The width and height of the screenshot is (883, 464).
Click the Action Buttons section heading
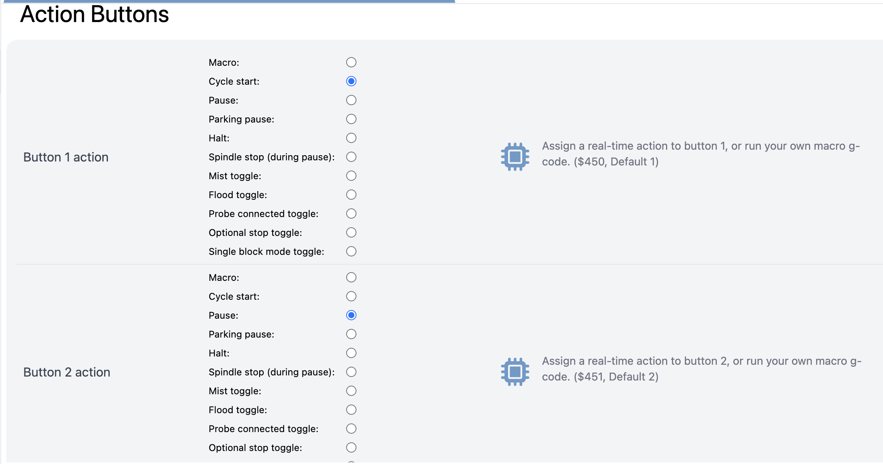pyautogui.click(x=95, y=15)
